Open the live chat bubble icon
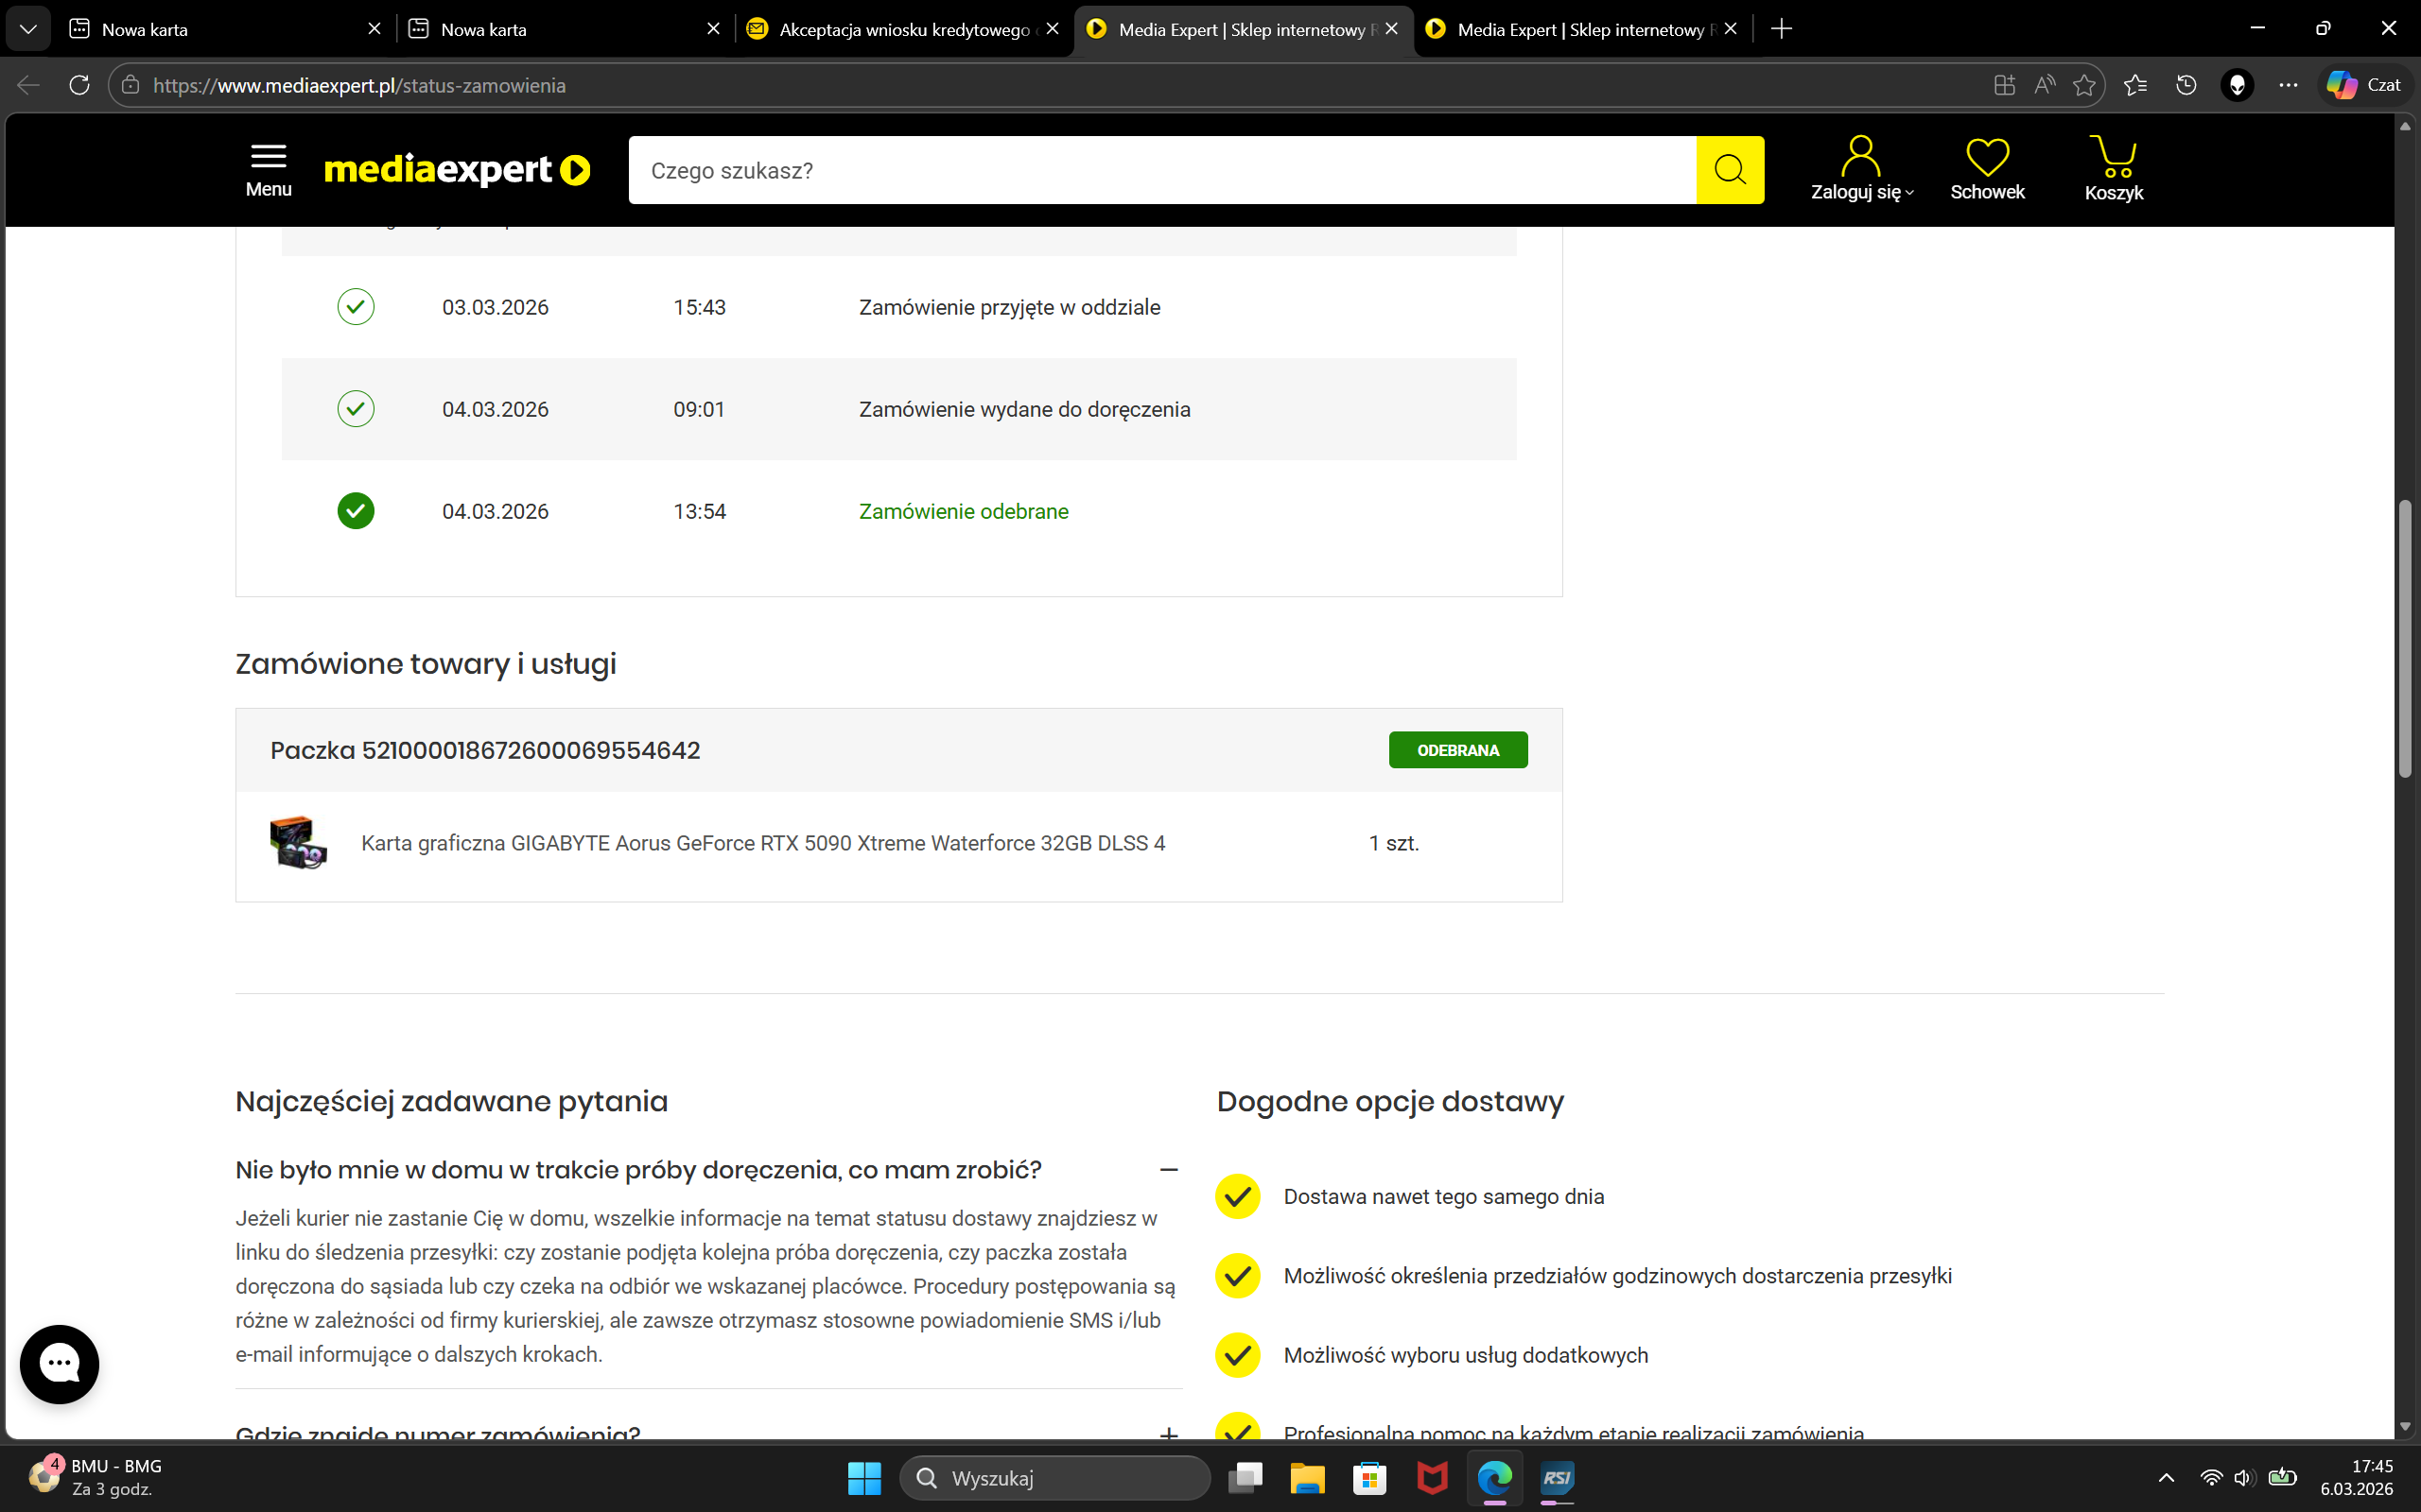Image resolution: width=2421 pixels, height=1512 pixels. coord(59,1364)
